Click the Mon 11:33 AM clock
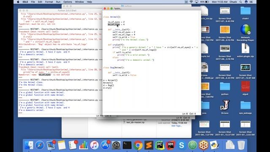The width and height of the screenshot is (270, 152). pyautogui.click(x=219, y=2)
